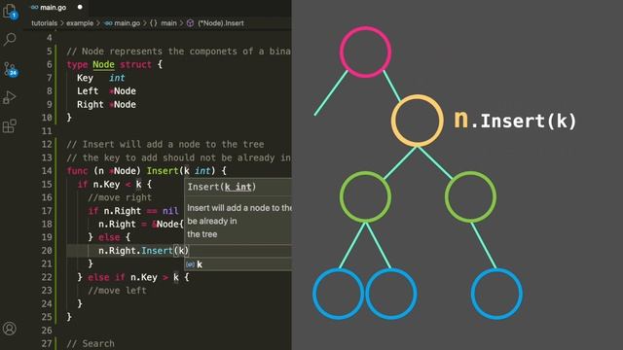The image size is (623, 350).
Task: Click the 'Key' field on line 7
Action: point(85,78)
